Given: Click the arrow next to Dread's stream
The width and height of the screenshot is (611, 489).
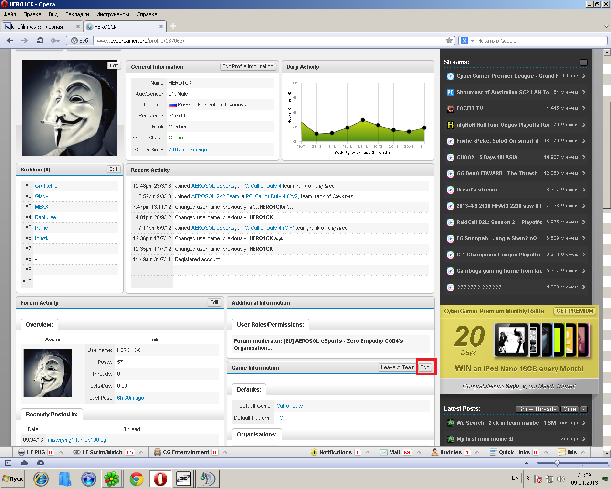Looking at the screenshot, I should coord(584,190).
